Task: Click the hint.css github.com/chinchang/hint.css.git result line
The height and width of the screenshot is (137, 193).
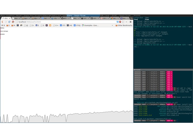Action: (x=157, y=103)
